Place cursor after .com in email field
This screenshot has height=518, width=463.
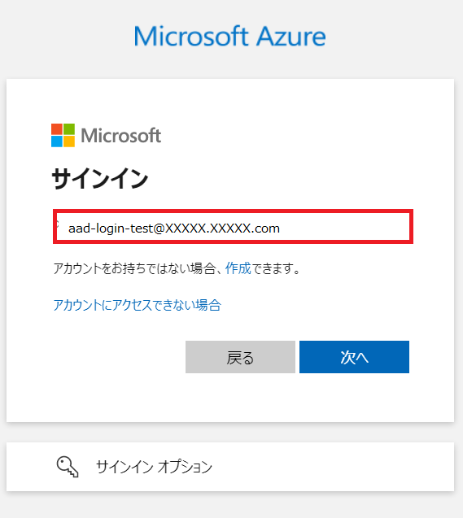coord(281,229)
